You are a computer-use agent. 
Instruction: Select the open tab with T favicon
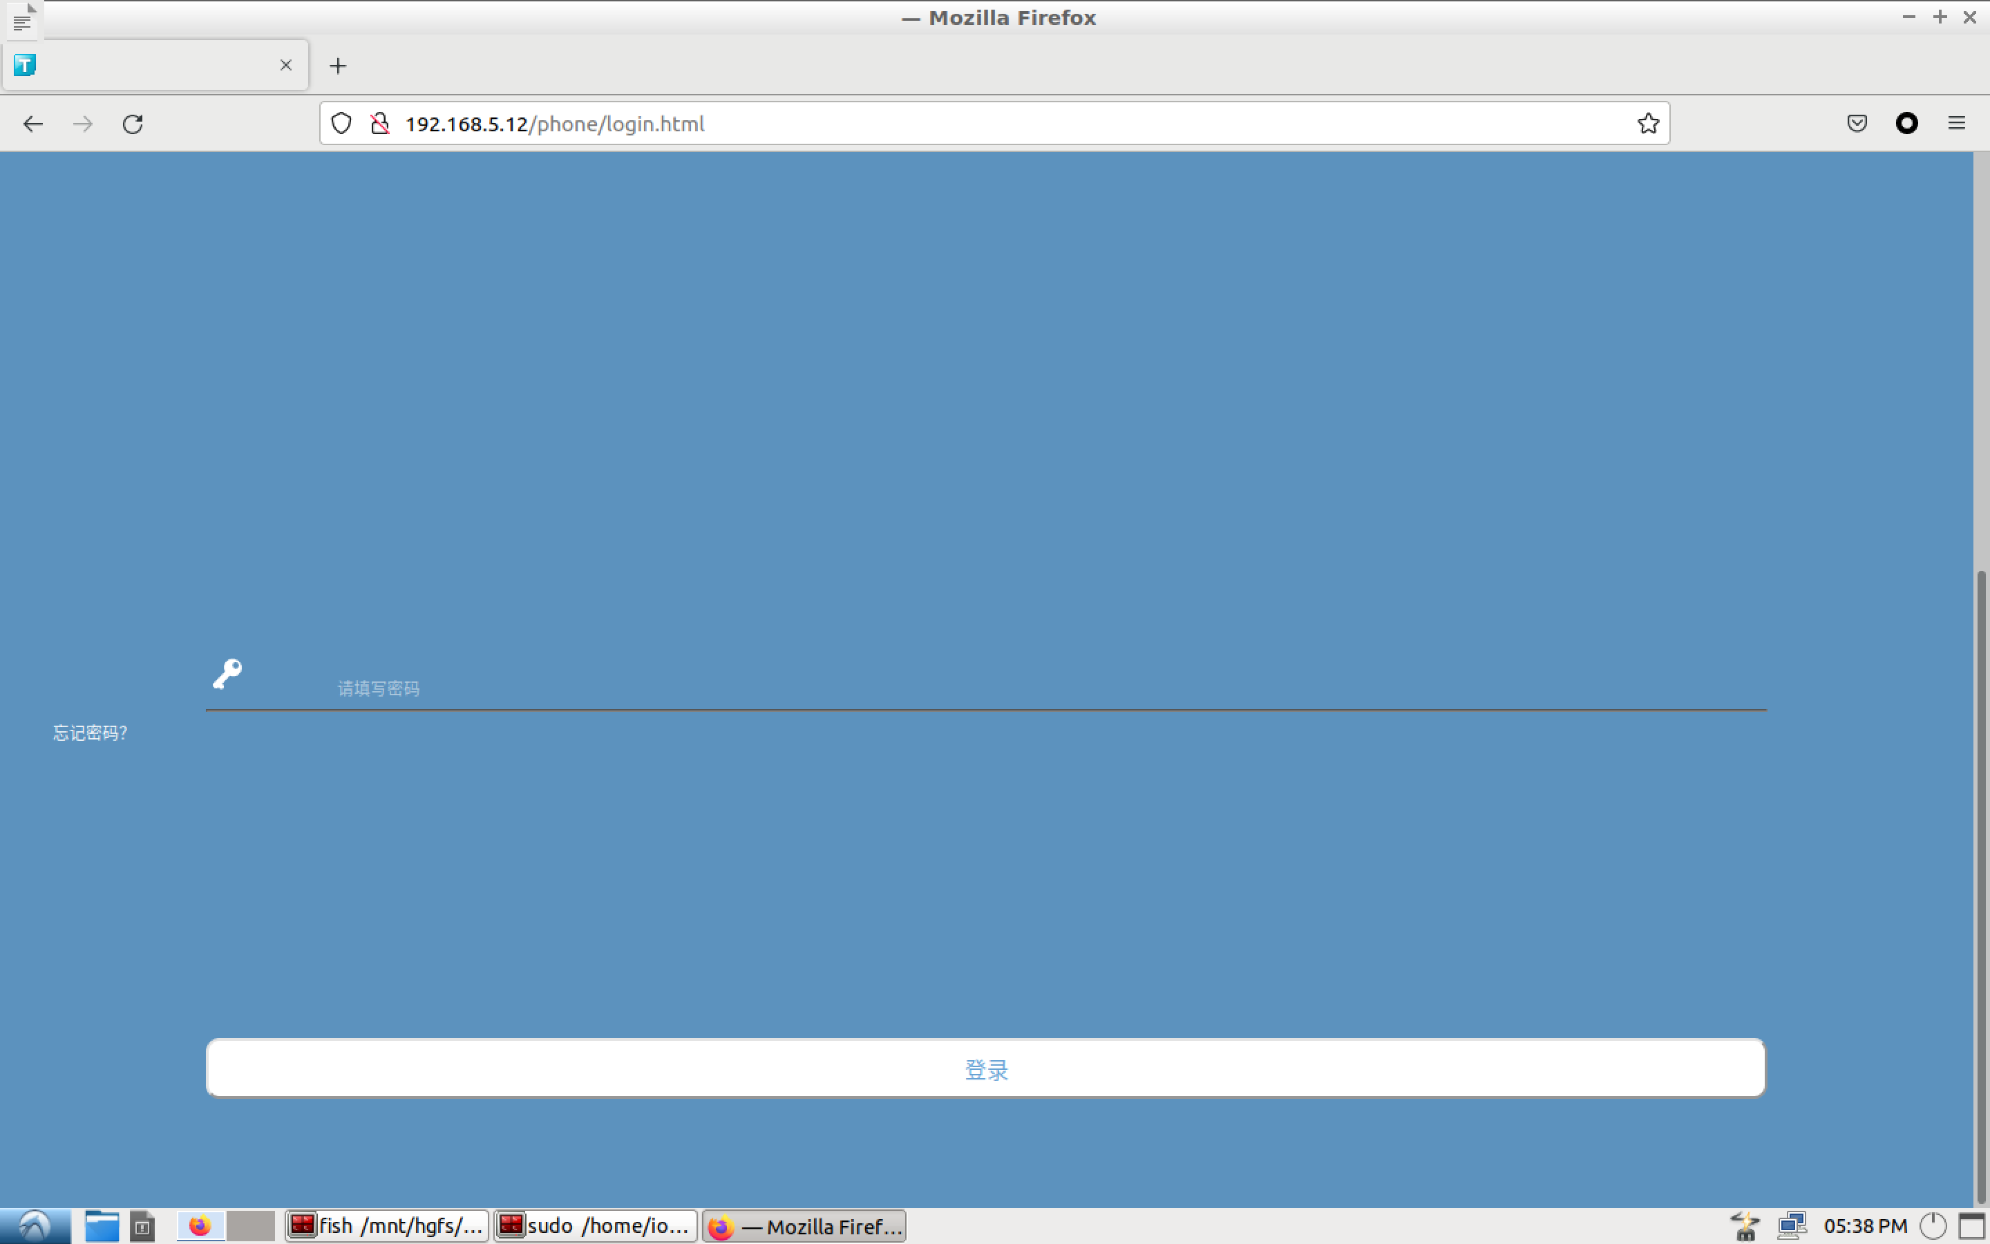[155, 65]
